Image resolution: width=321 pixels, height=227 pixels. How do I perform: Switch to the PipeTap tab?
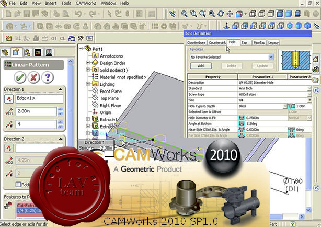(259, 42)
